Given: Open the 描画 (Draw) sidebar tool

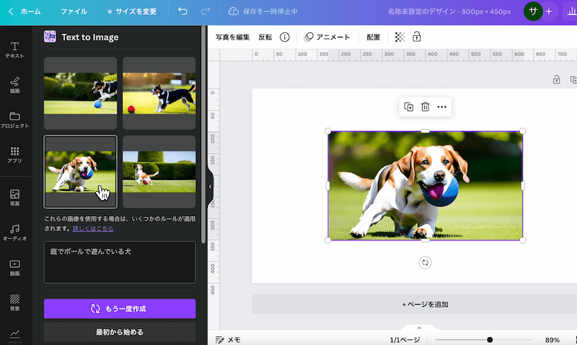Looking at the screenshot, I should pyautogui.click(x=14, y=85).
